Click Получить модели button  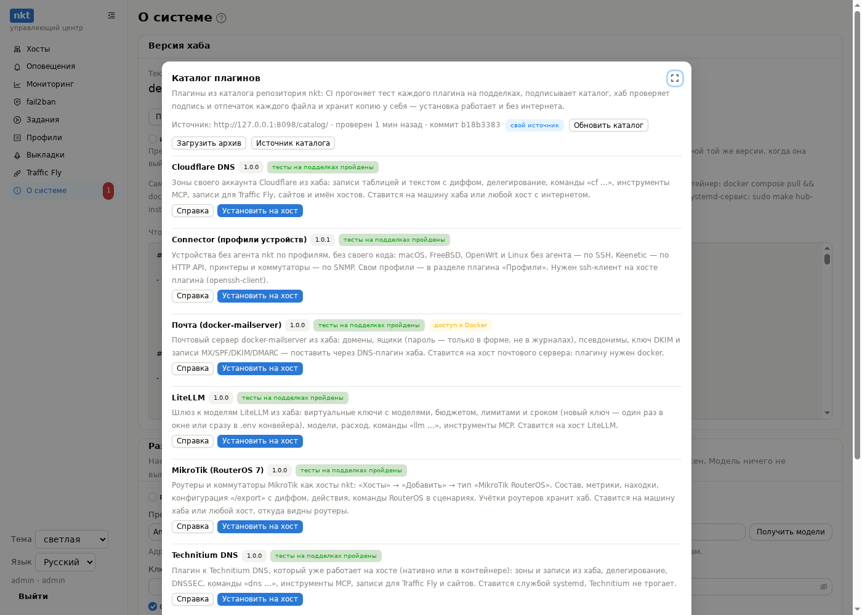[791, 532]
